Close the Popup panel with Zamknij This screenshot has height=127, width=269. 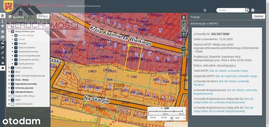click(x=258, y=16)
